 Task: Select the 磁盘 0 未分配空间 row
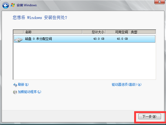(85, 39)
